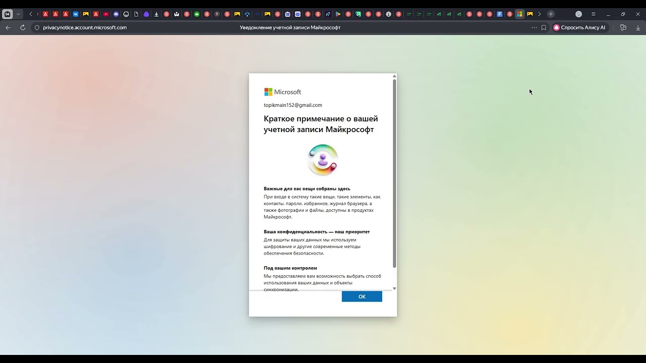Click the Важные для вас вещи heading
Viewport: 646px width, 363px height.
pos(307,189)
